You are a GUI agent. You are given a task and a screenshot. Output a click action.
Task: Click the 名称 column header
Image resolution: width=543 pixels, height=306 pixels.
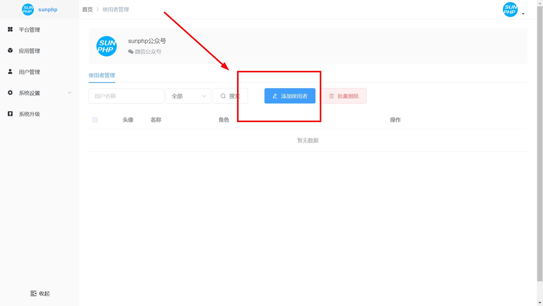(x=156, y=120)
